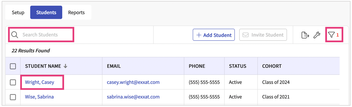Click casey.wright@exxat.com email link
Image resolution: width=352 pixels, height=107 pixels.
(133, 82)
